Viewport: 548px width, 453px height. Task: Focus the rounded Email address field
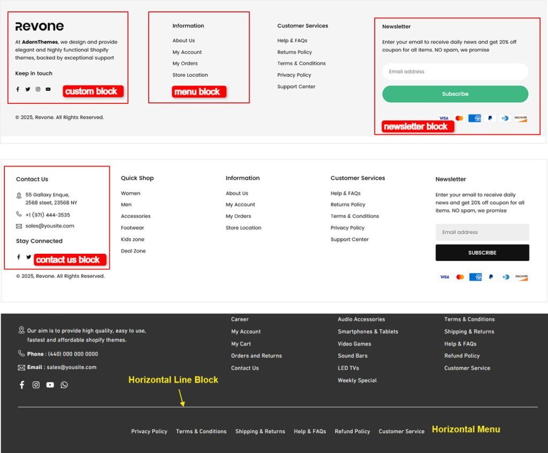pos(455,72)
